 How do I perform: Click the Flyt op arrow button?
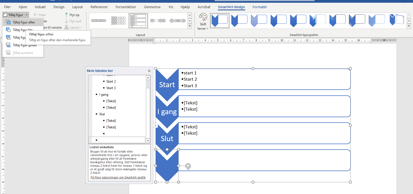(x=72, y=15)
